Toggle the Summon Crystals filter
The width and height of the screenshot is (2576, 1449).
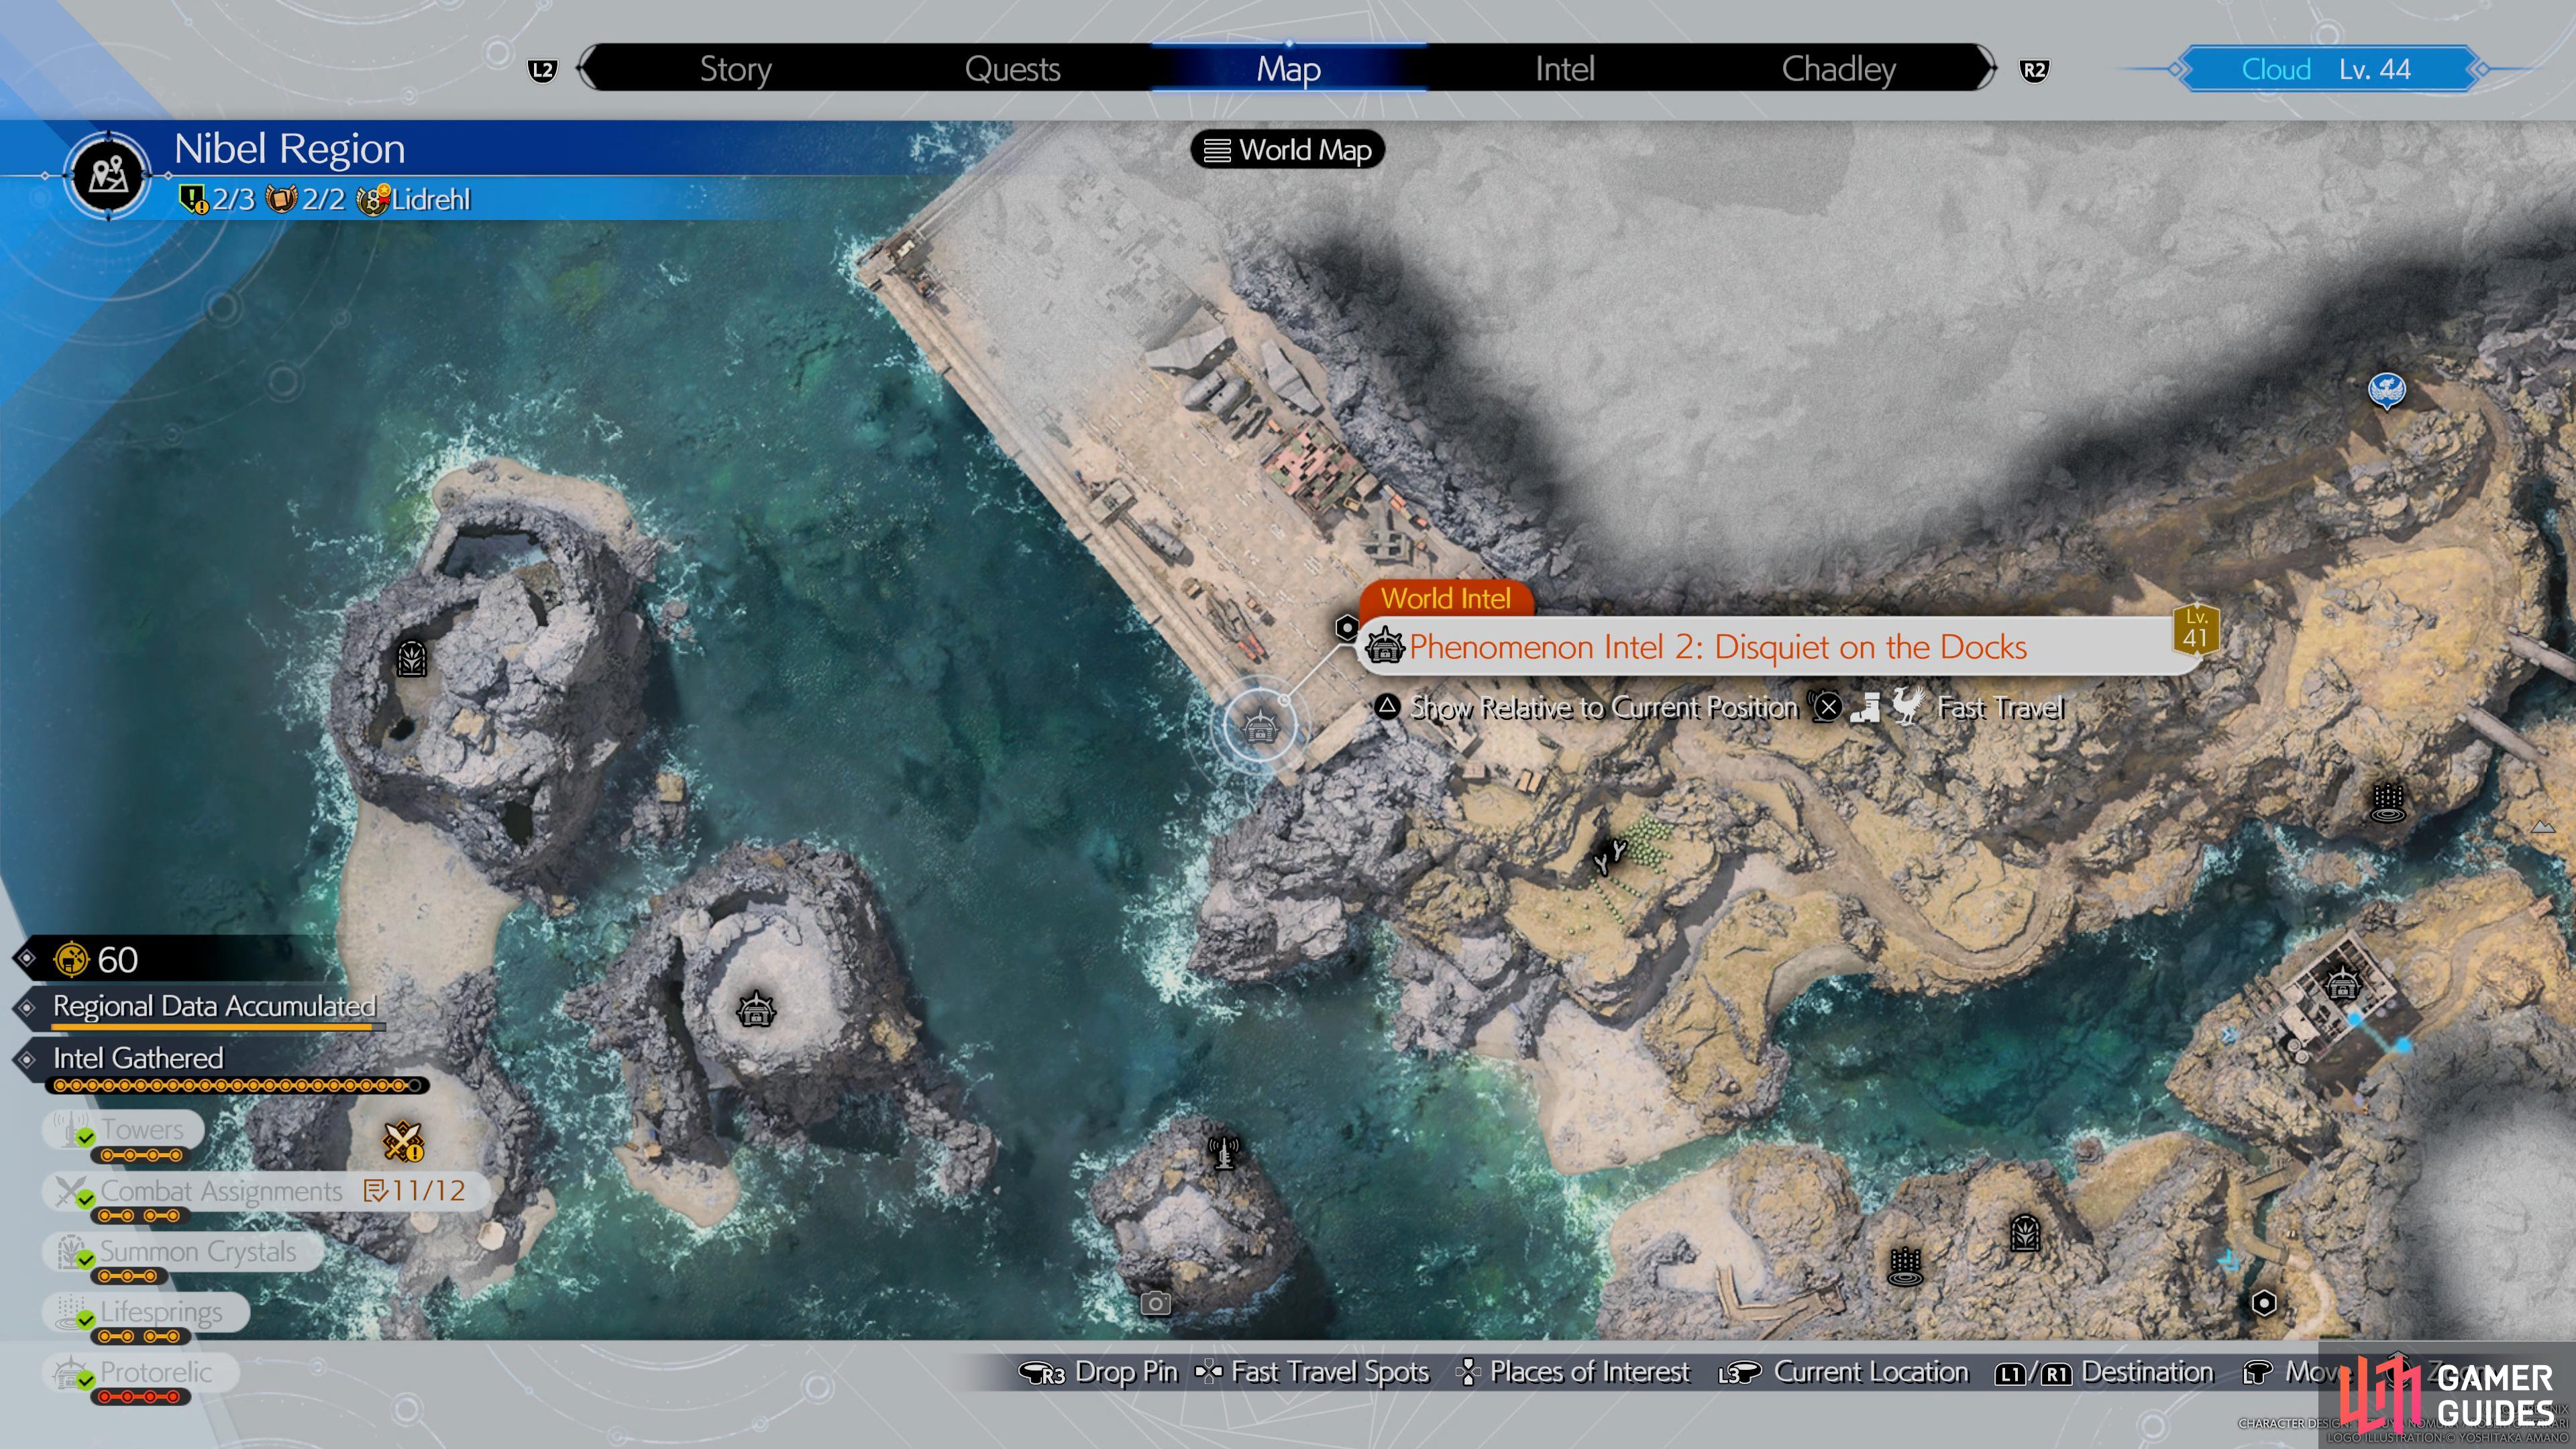tap(183, 1252)
